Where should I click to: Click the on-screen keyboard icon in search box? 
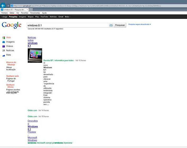pyautogui.click(x=111, y=25)
